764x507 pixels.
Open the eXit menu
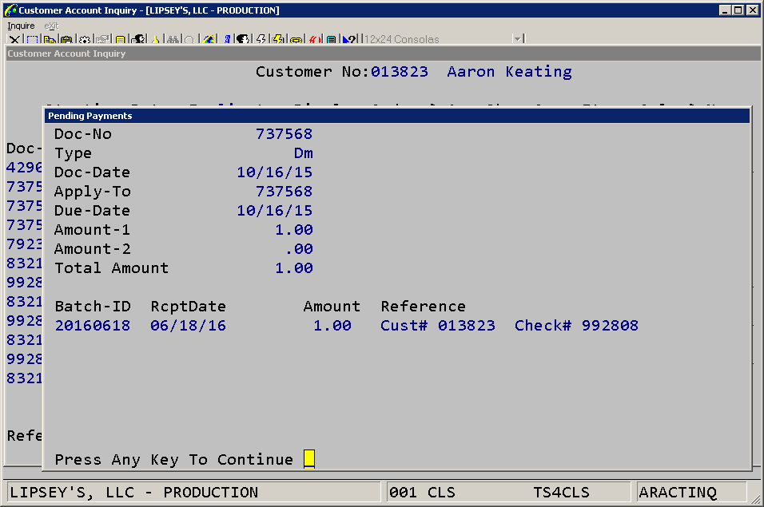tap(51, 26)
